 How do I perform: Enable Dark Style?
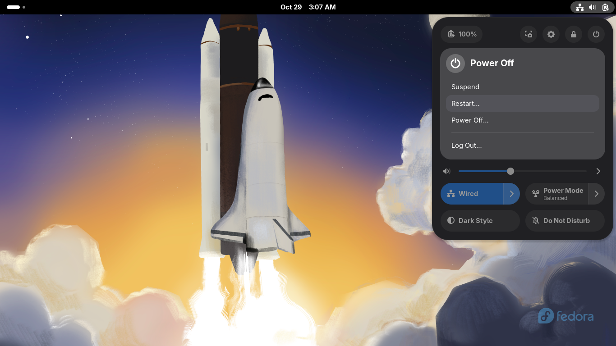tap(480, 221)
